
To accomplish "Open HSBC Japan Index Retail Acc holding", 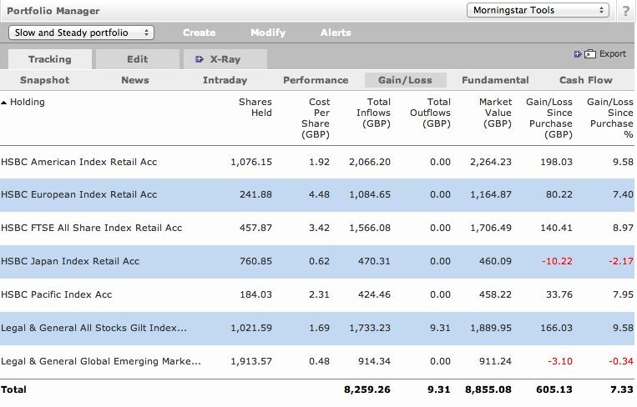I will point(70,261).
